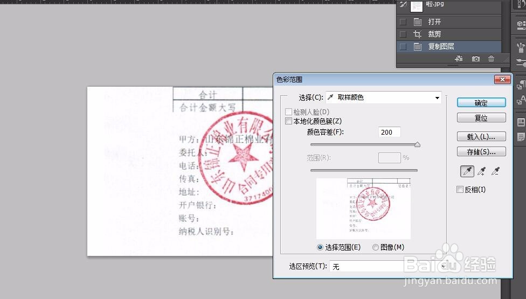Toggle 检测人脸 checkbox

coord(288,112)
